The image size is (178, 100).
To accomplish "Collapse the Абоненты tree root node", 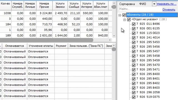I will click(x=120, y=15).
